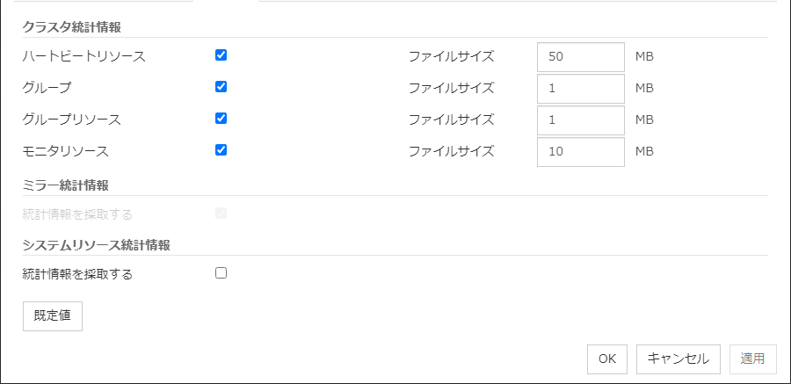Viewport: 791px width, 384px height.
Task: Toggle the グループリソース checkbox
Action: click(x=221, y=119)
